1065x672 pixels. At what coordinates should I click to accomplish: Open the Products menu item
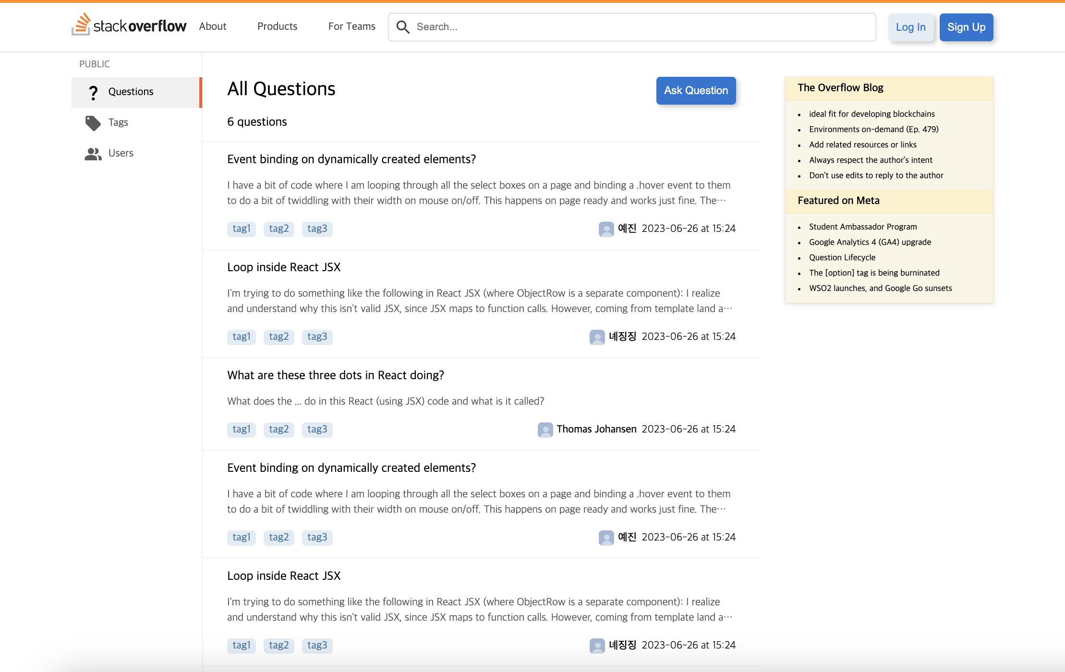[x=277, y=26]
